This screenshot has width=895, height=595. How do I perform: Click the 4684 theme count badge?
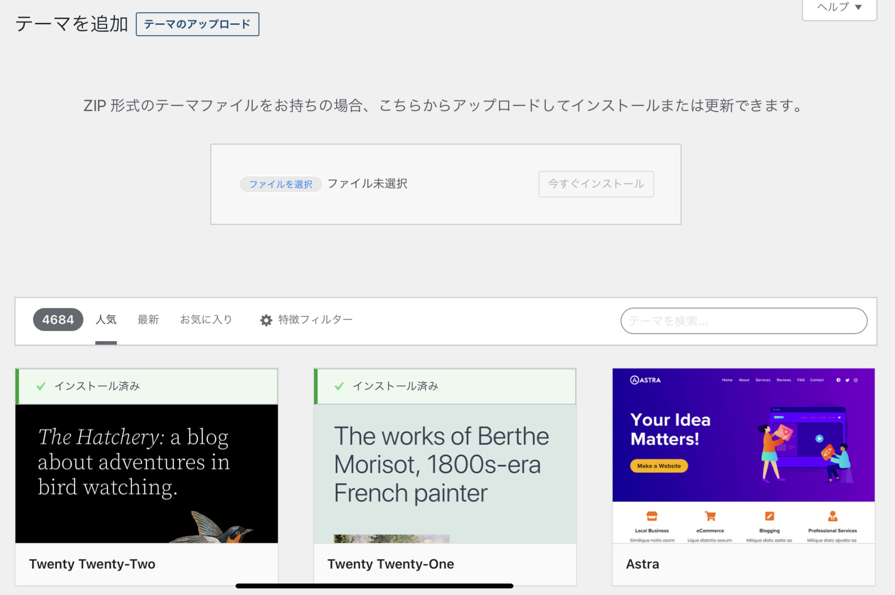pos(58,320)
